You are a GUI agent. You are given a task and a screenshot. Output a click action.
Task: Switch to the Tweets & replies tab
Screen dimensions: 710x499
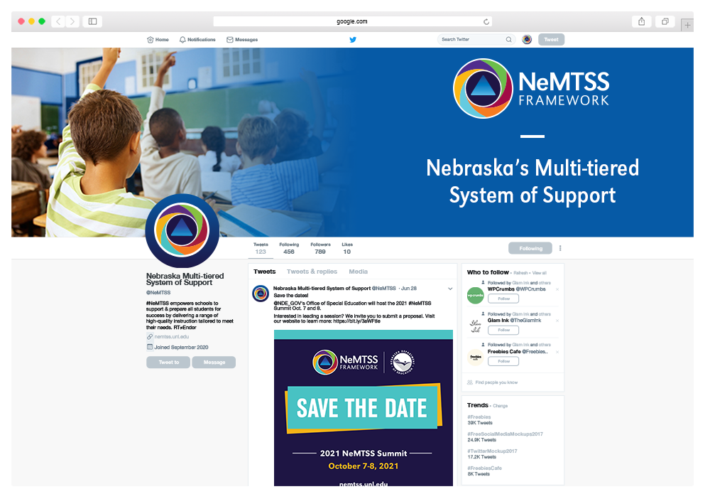(x=312, y=272)
